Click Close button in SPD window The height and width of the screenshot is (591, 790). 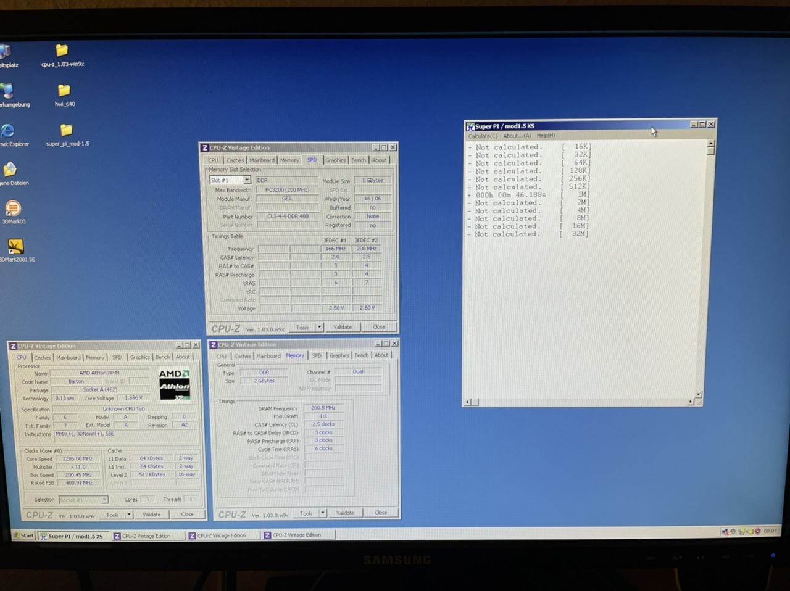click(x=379, y=327)
